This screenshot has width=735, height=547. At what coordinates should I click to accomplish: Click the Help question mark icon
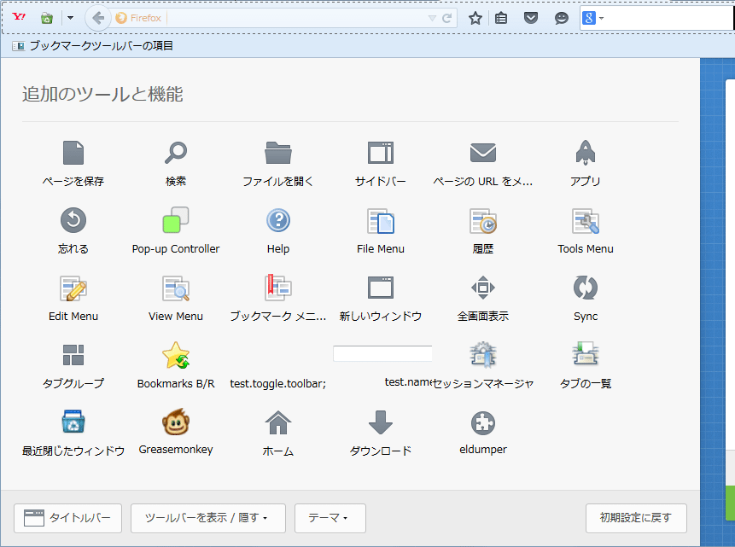pos(278,220)
